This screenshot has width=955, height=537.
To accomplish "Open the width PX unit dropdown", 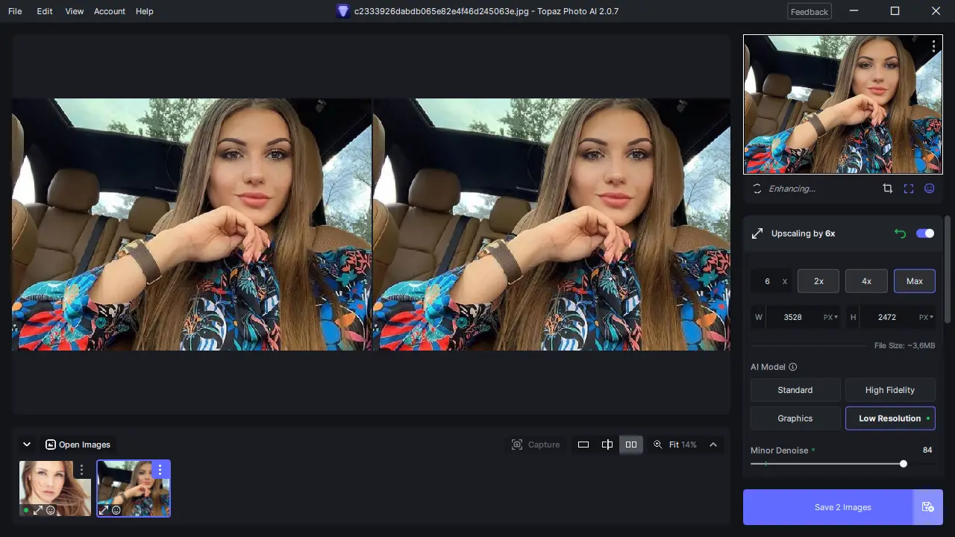I will pyautogui.click(x=830, y=317).
